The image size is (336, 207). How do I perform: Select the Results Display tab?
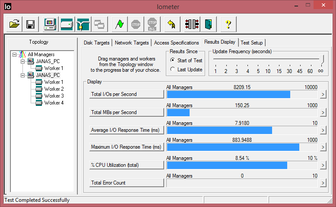point(220,42)
